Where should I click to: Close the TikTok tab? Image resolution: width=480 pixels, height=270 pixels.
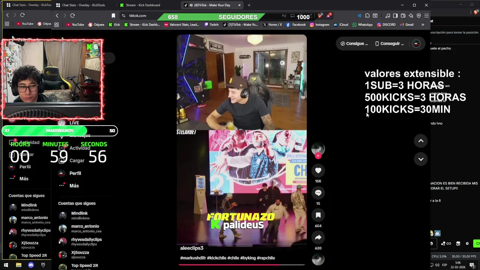239,5
